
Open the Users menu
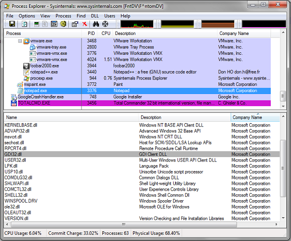click(110, 16)
